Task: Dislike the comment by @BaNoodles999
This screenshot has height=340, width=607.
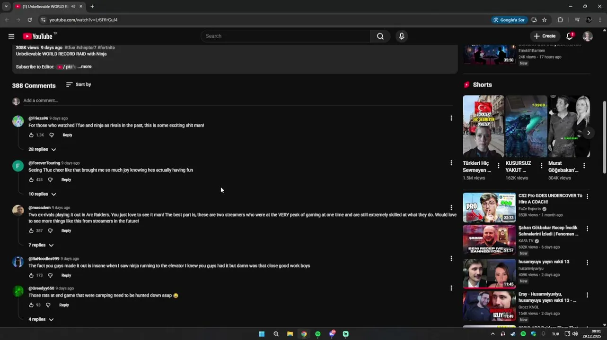Action: click(50, 275)
